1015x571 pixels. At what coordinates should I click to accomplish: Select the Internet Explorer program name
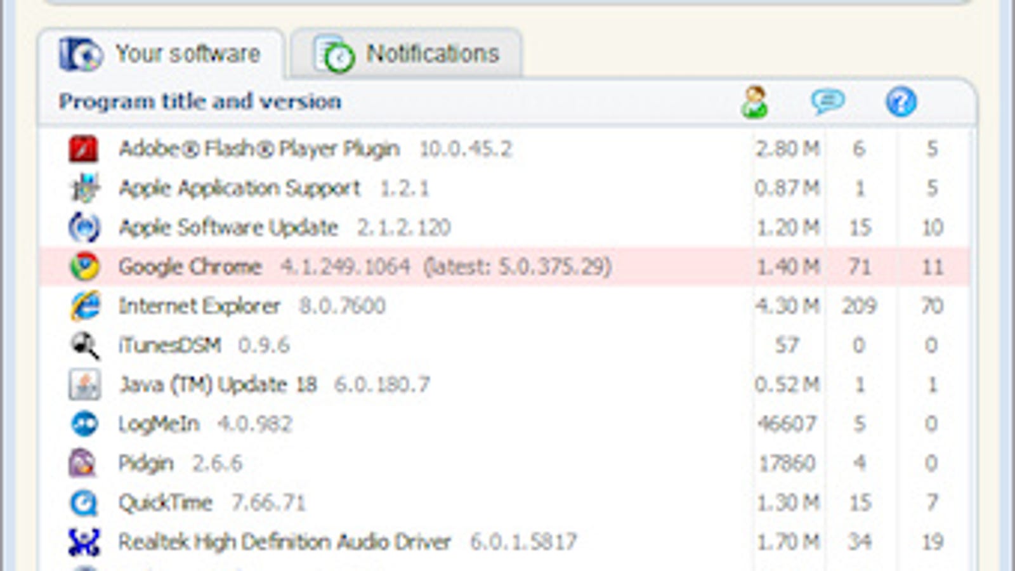[199, 306]
